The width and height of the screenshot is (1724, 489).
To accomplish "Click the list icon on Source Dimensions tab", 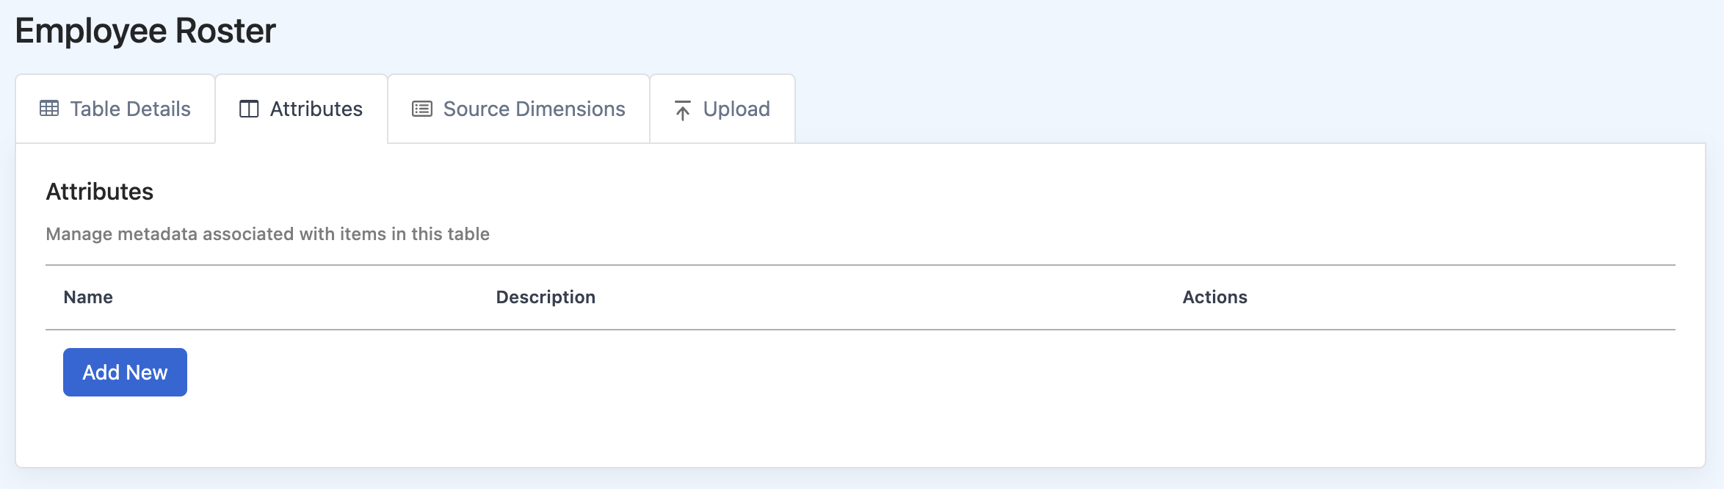I will pos(422,109).
